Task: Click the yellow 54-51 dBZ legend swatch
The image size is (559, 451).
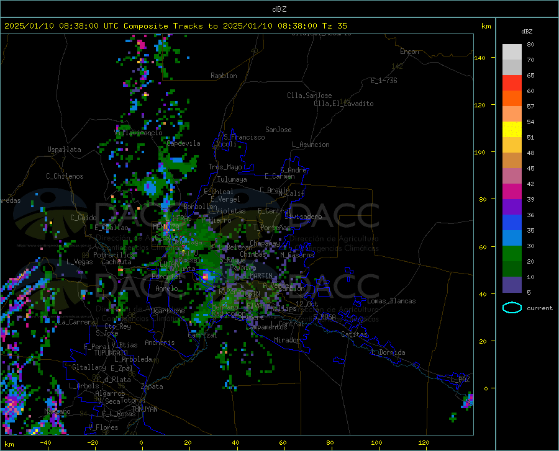Action: 512,130
